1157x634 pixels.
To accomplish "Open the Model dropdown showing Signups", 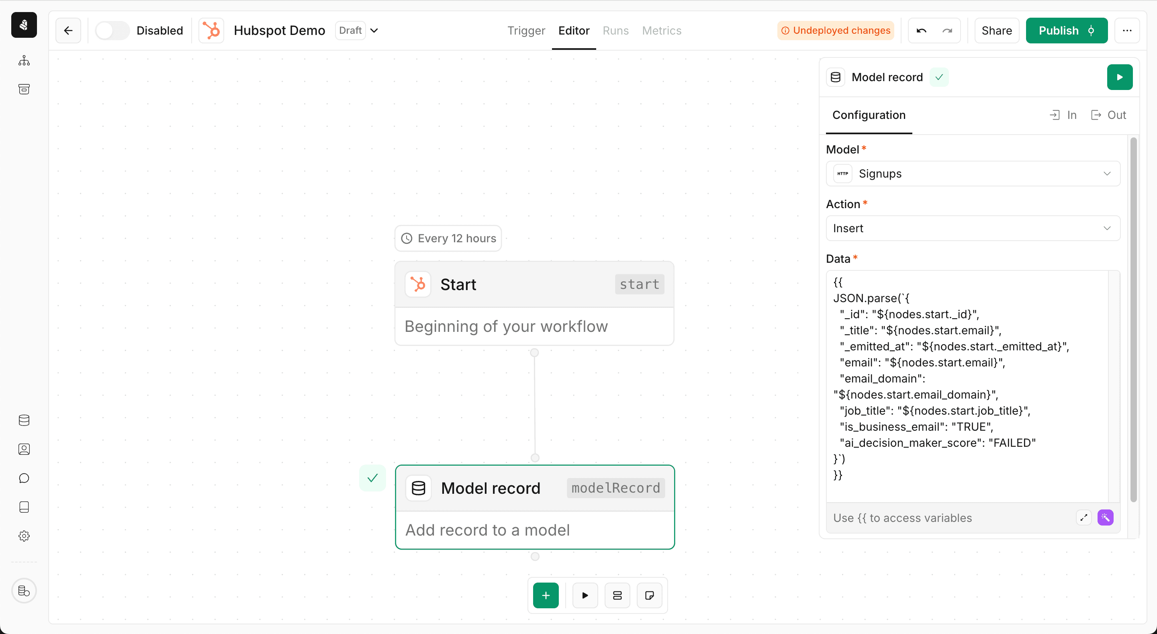I will click(973, 174).
